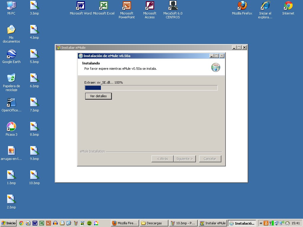303x227 pixels.
Task: Click the eMule installer globe logo
Action: 216,67
